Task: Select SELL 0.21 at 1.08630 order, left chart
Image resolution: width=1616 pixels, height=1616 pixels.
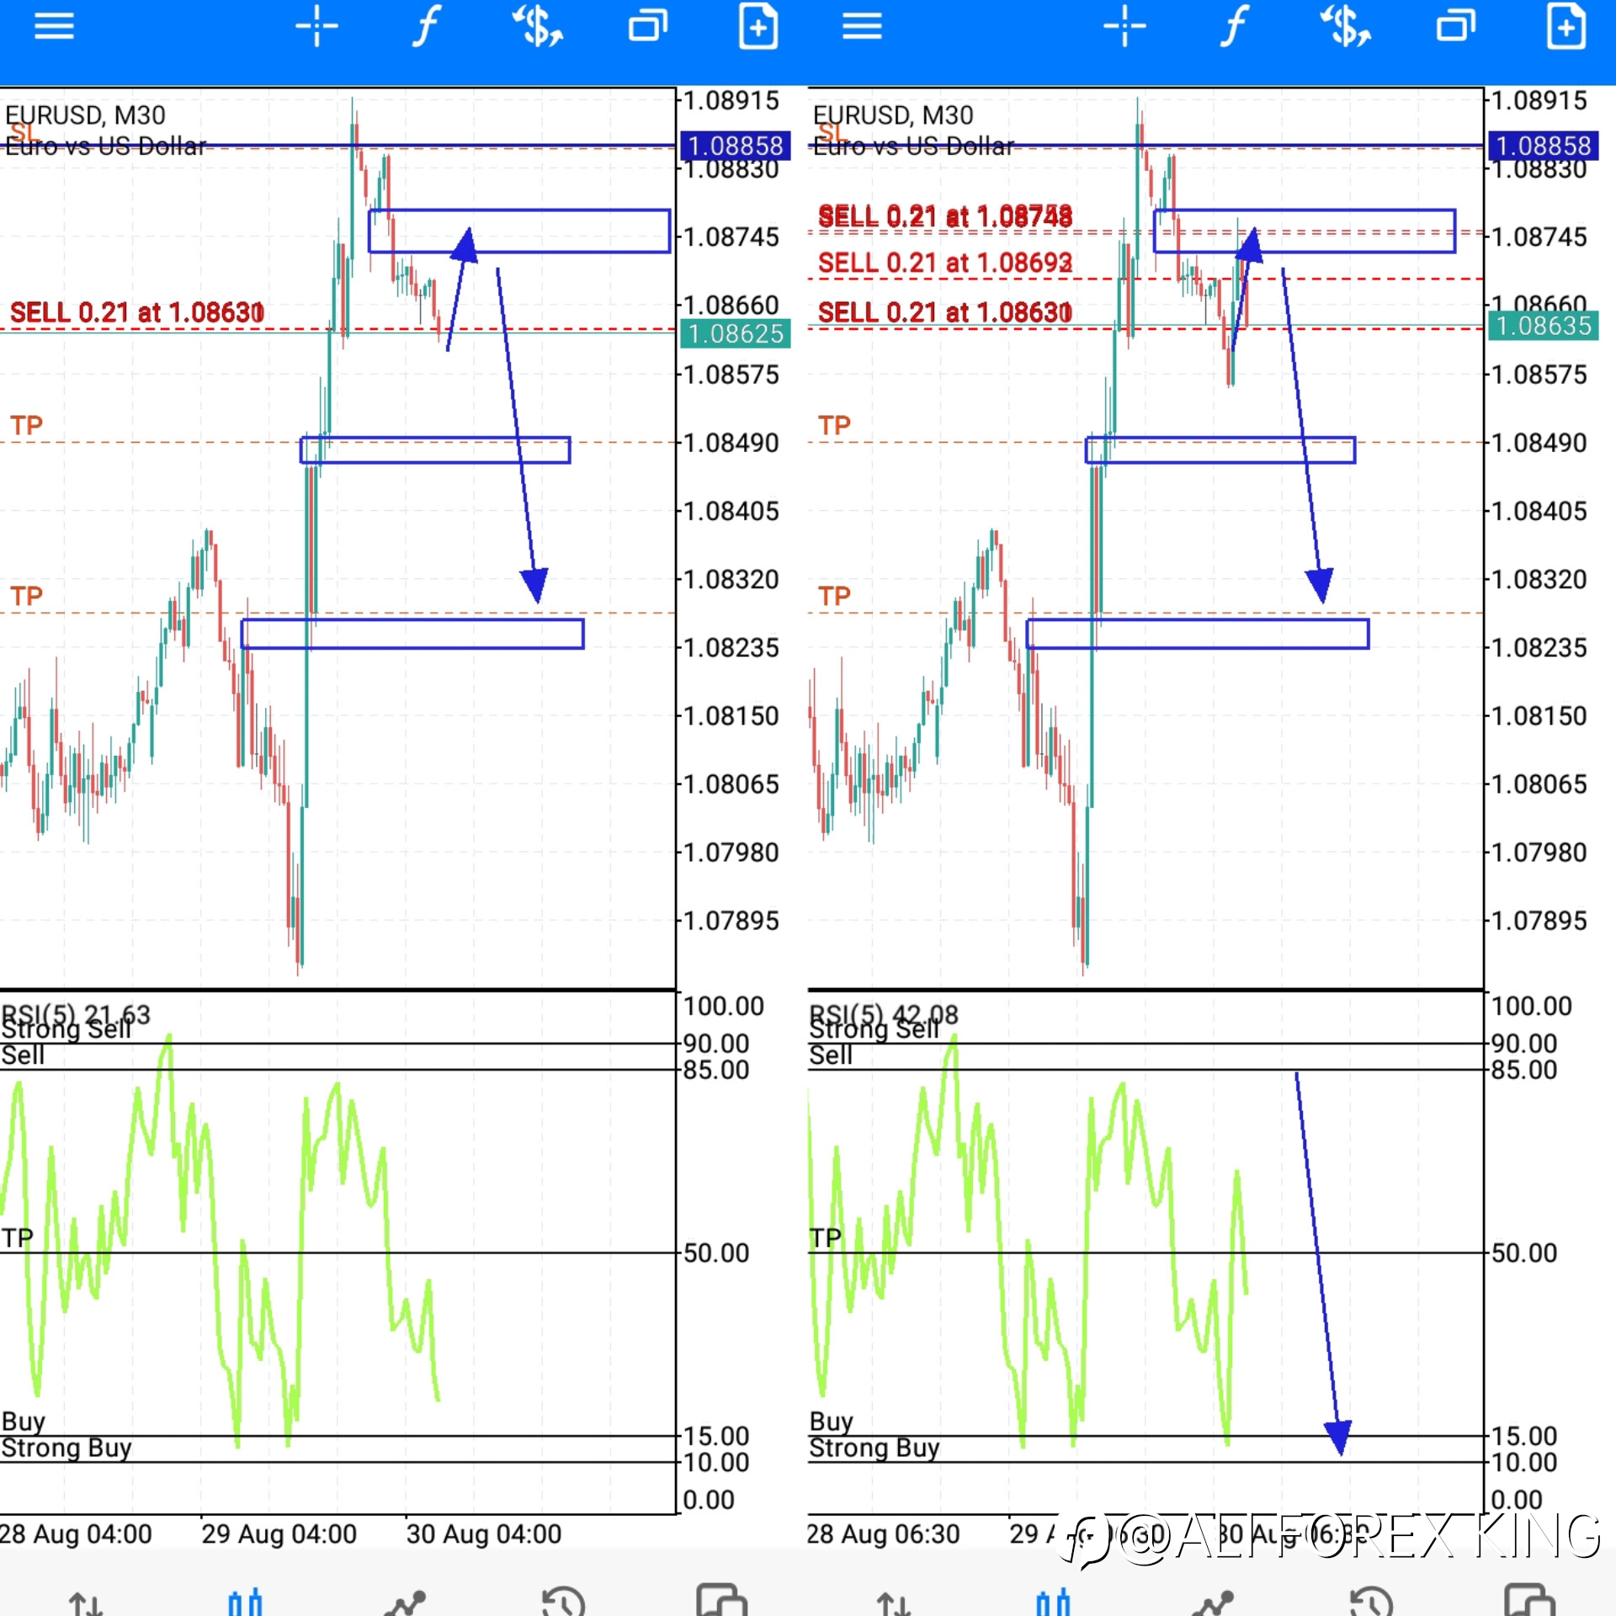Action: [x=137, y=313]
